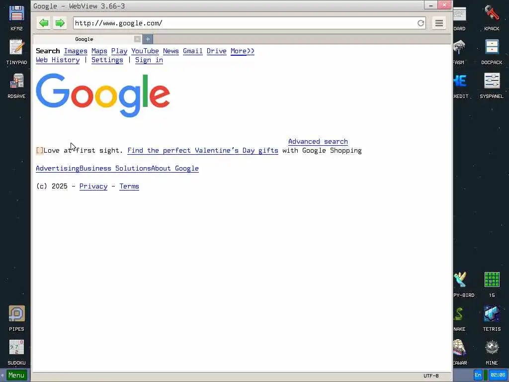Go back with the green left arrow
This screenshot has height=382, width=509.
(44, 23)
